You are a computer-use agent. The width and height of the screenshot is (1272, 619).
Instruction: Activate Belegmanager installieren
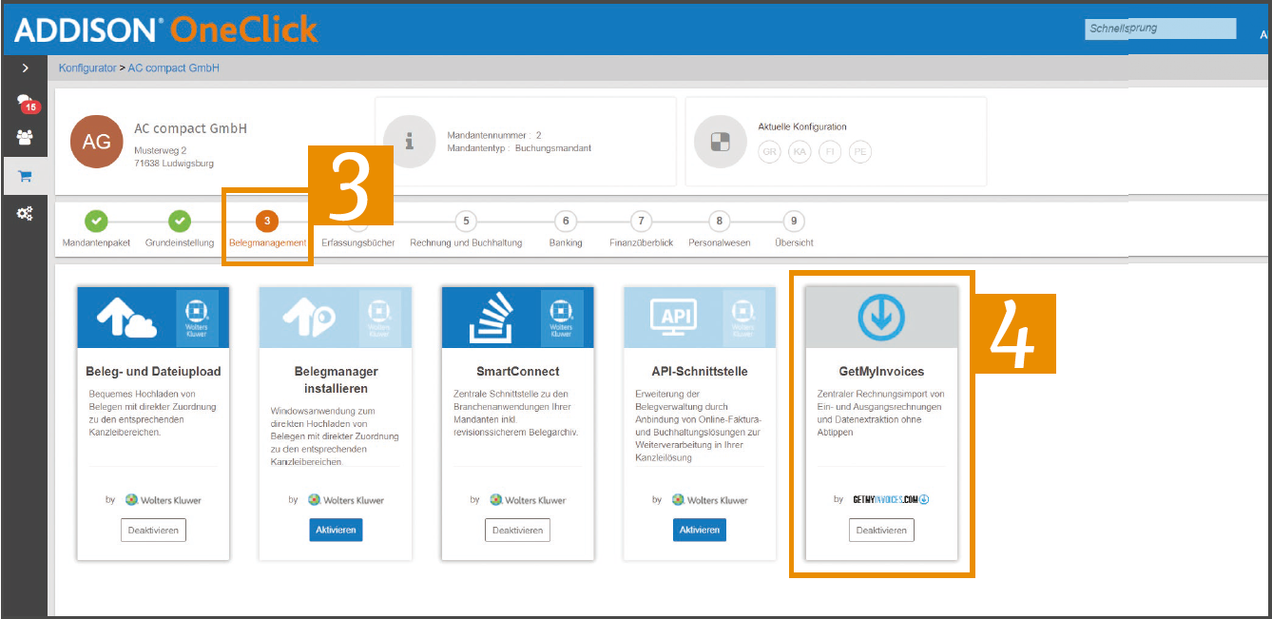pyautogui.click(x=336, y=530)
